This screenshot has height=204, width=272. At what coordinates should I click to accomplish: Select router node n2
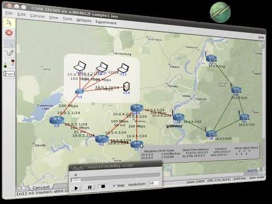point(102,139)
